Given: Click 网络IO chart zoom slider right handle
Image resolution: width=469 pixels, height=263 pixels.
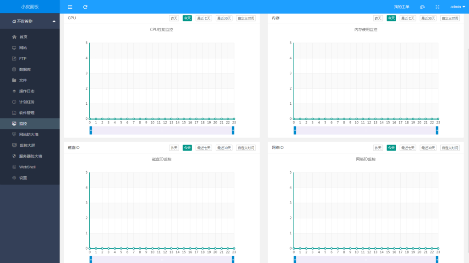Looking at the screenshot, I should (x=437, y=260).
